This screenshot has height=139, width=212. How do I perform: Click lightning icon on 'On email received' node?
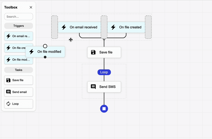[x=64, y=27]
